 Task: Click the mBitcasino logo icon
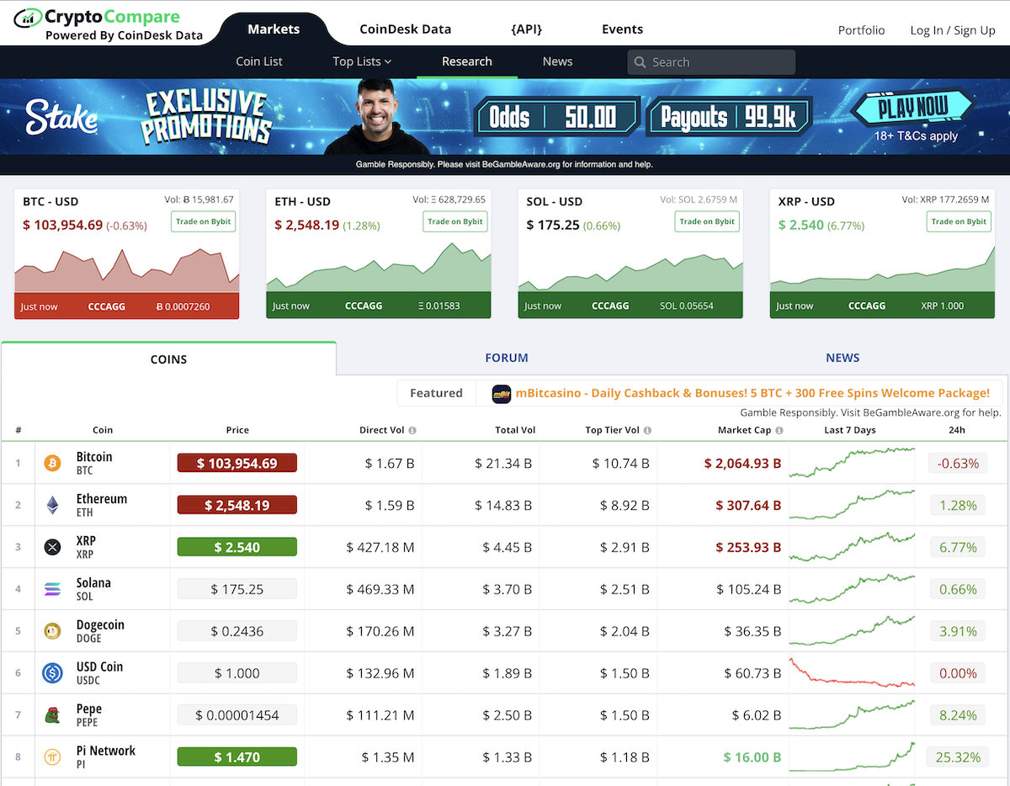(502, 393)
